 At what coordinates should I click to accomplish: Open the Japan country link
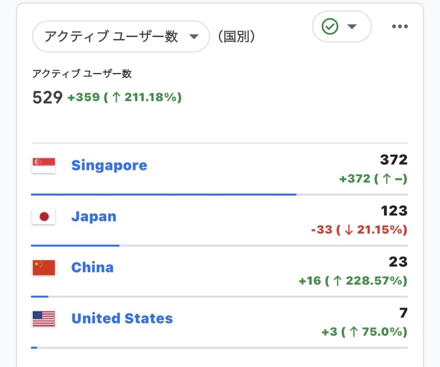click(x=94, y=216)
